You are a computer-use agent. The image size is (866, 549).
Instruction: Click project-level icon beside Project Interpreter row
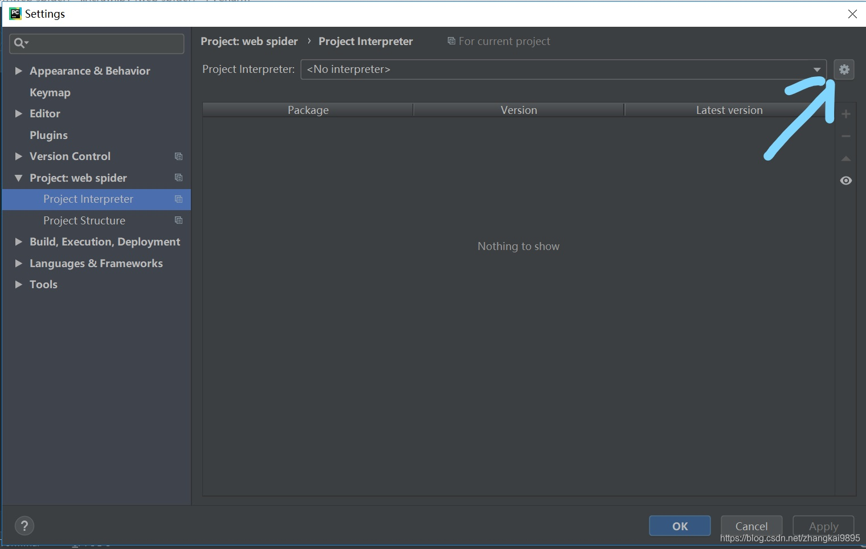pyautogui.click(x=178, y=199)
